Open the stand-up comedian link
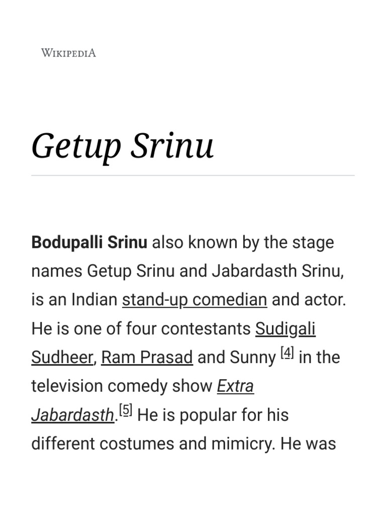The image size is (386, 515). [195, 300]
